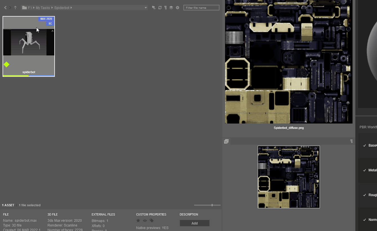Open the path history dropdown arrow
The image size is (377, 231).
(x=145, y=8)
